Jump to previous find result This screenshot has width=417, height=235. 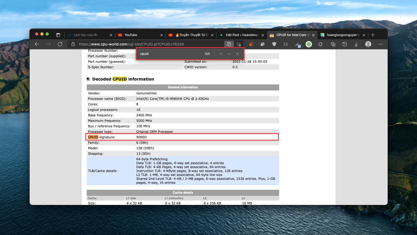(221, 54)
